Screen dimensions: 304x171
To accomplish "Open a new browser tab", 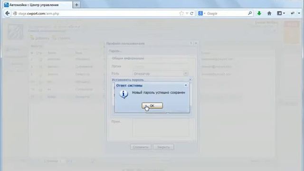I will 76,5.
